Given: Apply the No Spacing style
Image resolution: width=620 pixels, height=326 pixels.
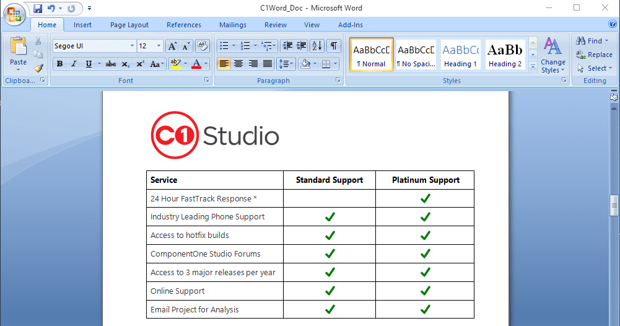Looking at the screenshot, I should click(x=416, y=55).
